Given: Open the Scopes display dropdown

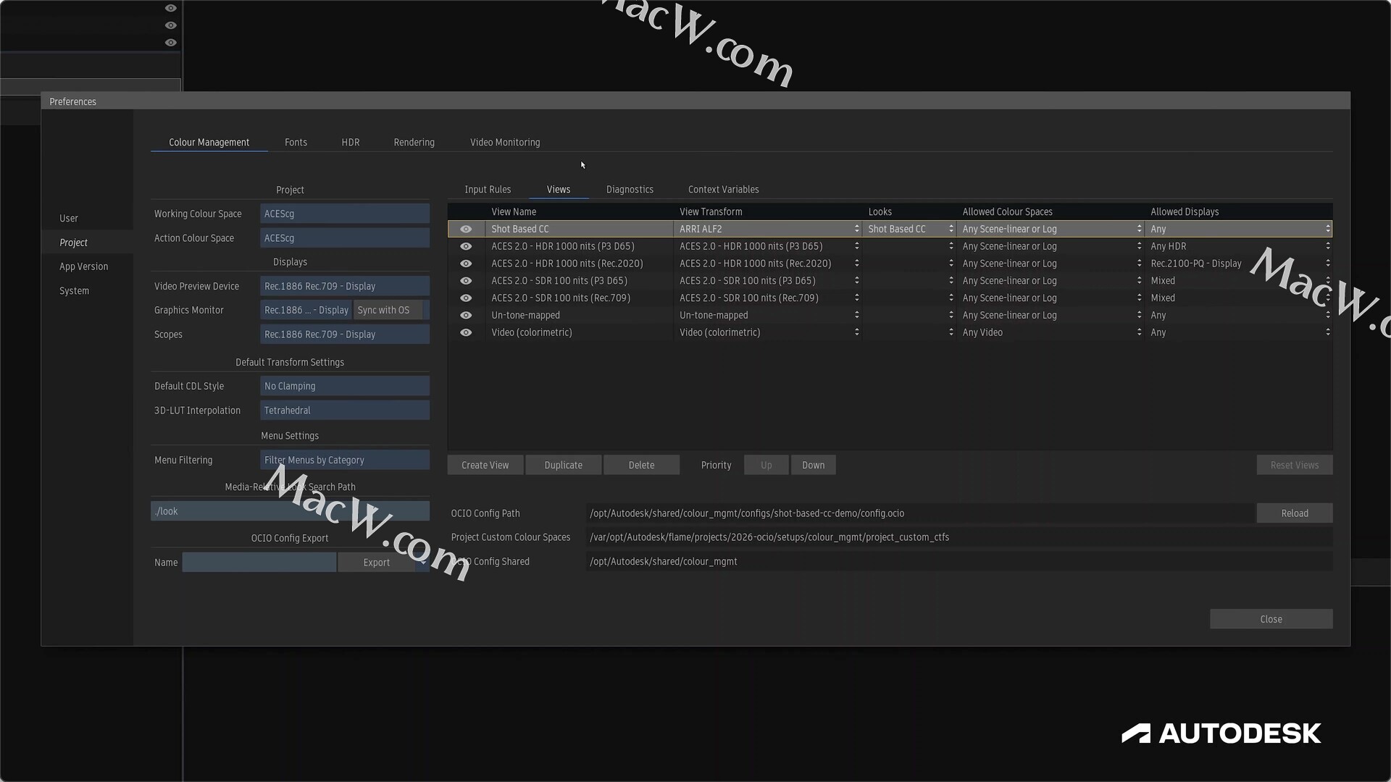Looking at the screenshot, I should click(345, 335).
